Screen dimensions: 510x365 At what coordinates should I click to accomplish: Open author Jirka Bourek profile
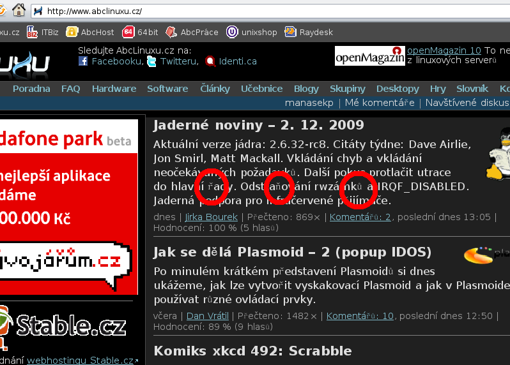point(211,217)
